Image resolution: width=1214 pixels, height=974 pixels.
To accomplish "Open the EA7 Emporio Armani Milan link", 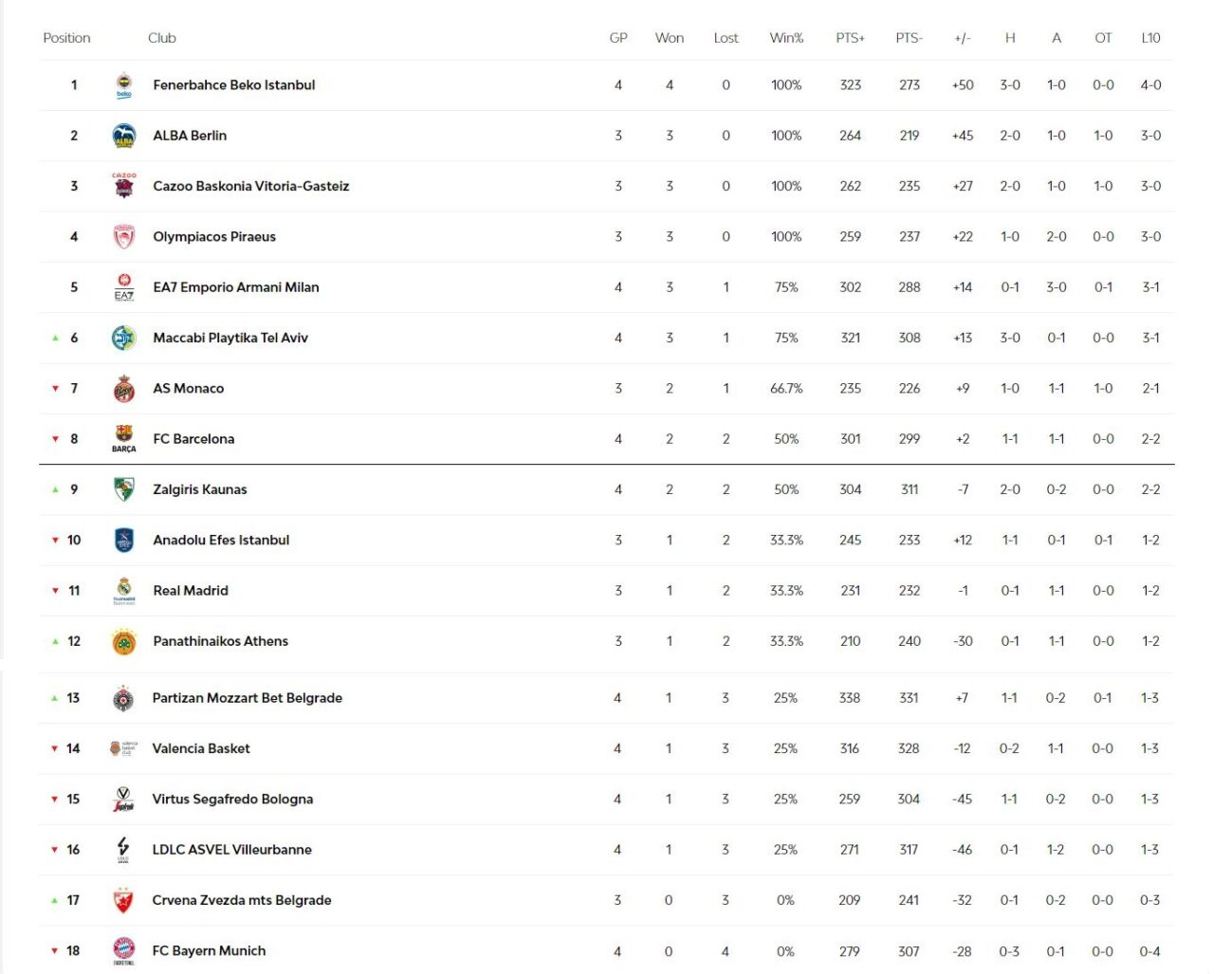I will [x=236, y=287].
